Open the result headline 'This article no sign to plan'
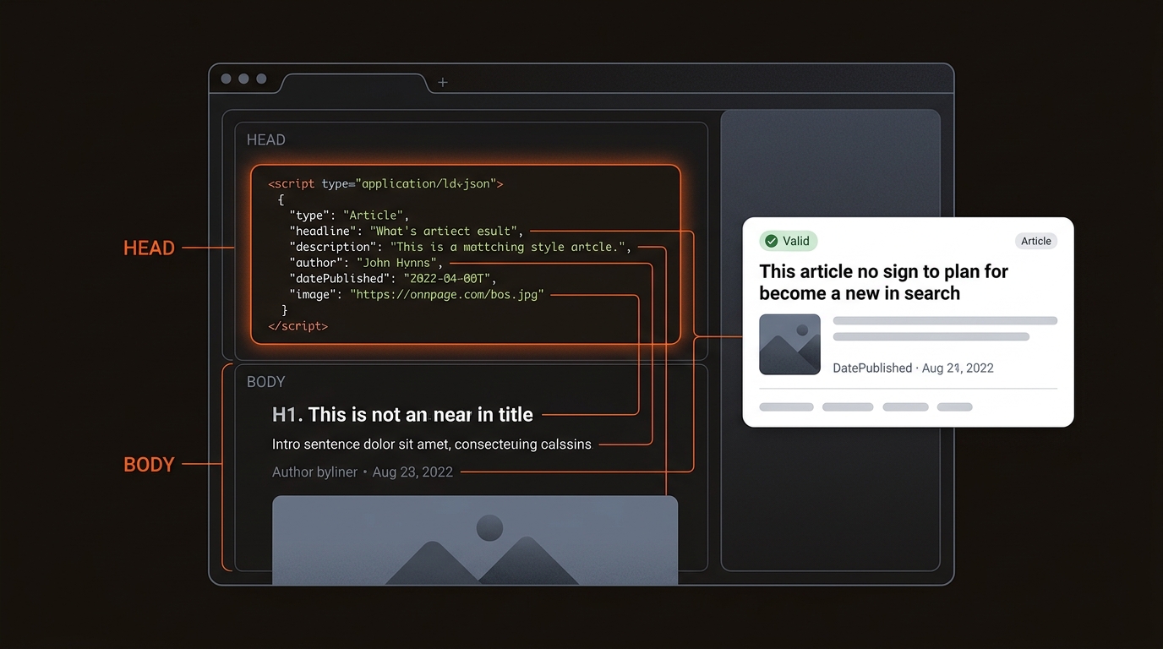Screen dimensions: 1163x649 pos(883,282)
